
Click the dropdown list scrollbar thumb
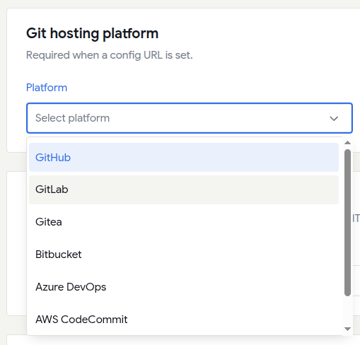point(347,223)
